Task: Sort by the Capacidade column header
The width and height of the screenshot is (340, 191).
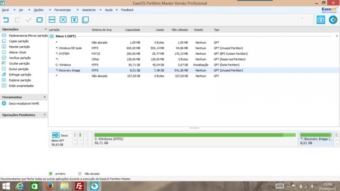Action: 133,30
